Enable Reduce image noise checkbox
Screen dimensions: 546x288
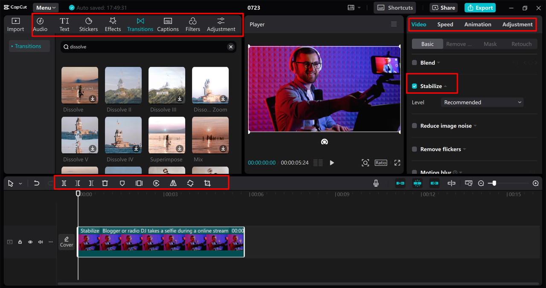414,126
